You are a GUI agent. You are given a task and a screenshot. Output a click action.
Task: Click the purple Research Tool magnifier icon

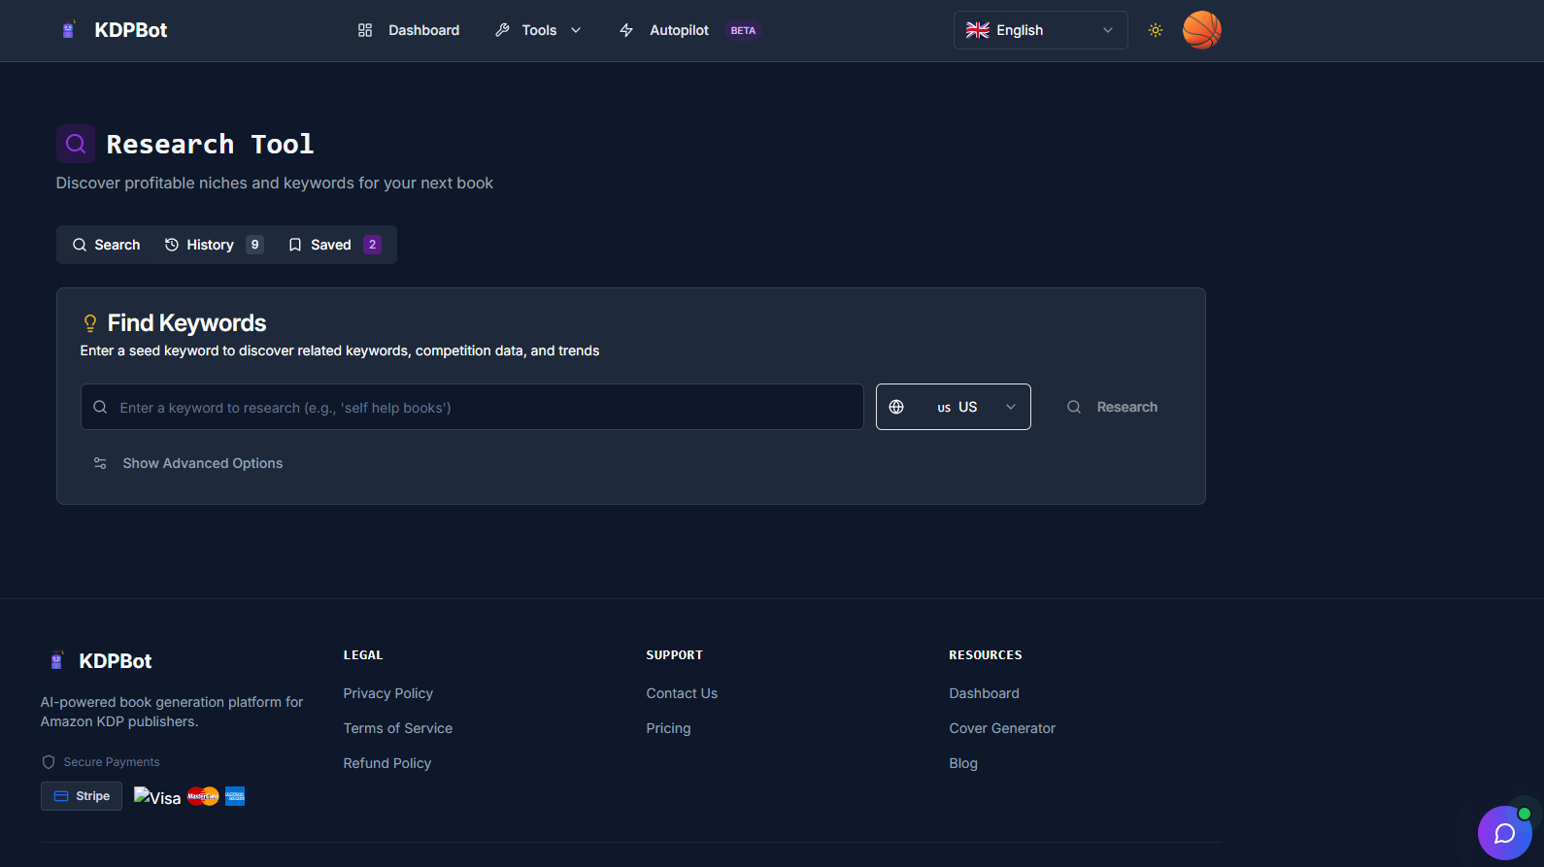[76, 144]
